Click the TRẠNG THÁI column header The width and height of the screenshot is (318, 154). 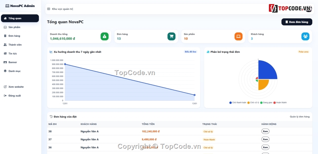[210, 124]
